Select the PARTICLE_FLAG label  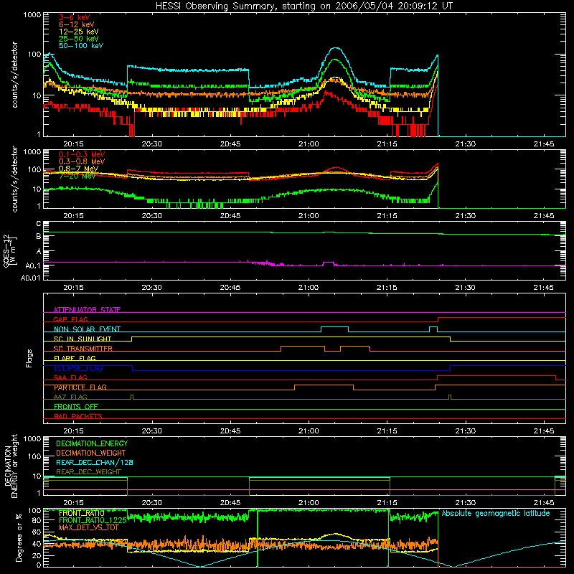tap(80, 387)
